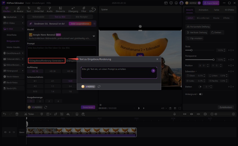Expand the Gesichtstausch sidebar section
This screenshot has height=146, width=238.
(x=13, y=53)
